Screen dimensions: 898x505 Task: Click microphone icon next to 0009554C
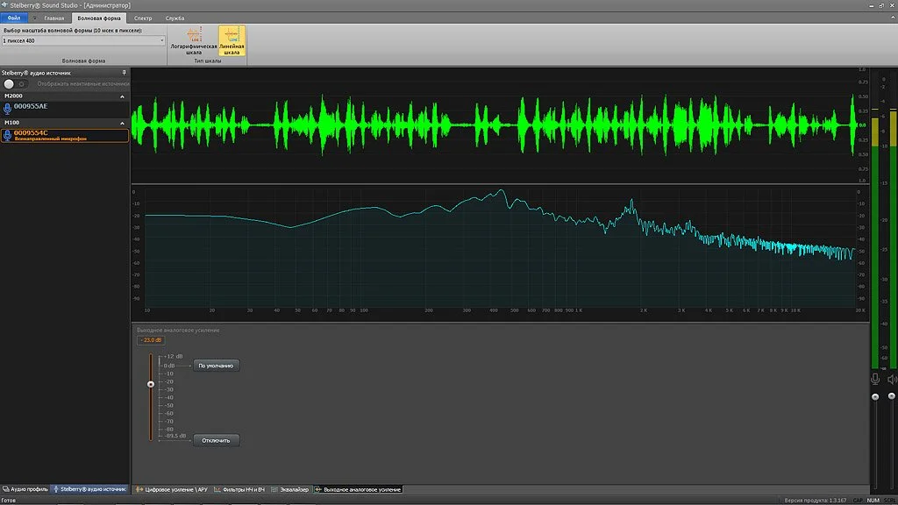coord(7,135)
